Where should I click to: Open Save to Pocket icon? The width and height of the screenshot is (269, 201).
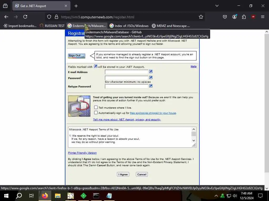click(x=225, y=17)
